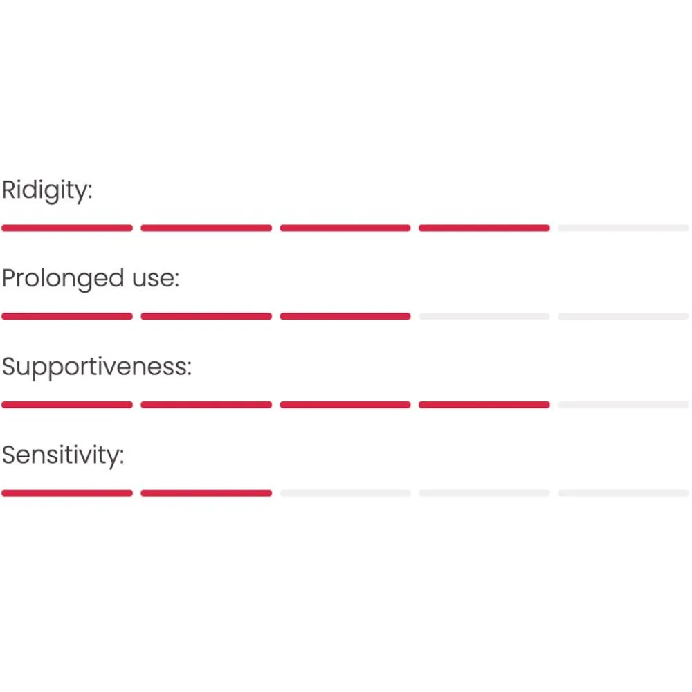Click the third filled Prolonged use segment
The image size is (692, 692).
[x=345, y=316]
